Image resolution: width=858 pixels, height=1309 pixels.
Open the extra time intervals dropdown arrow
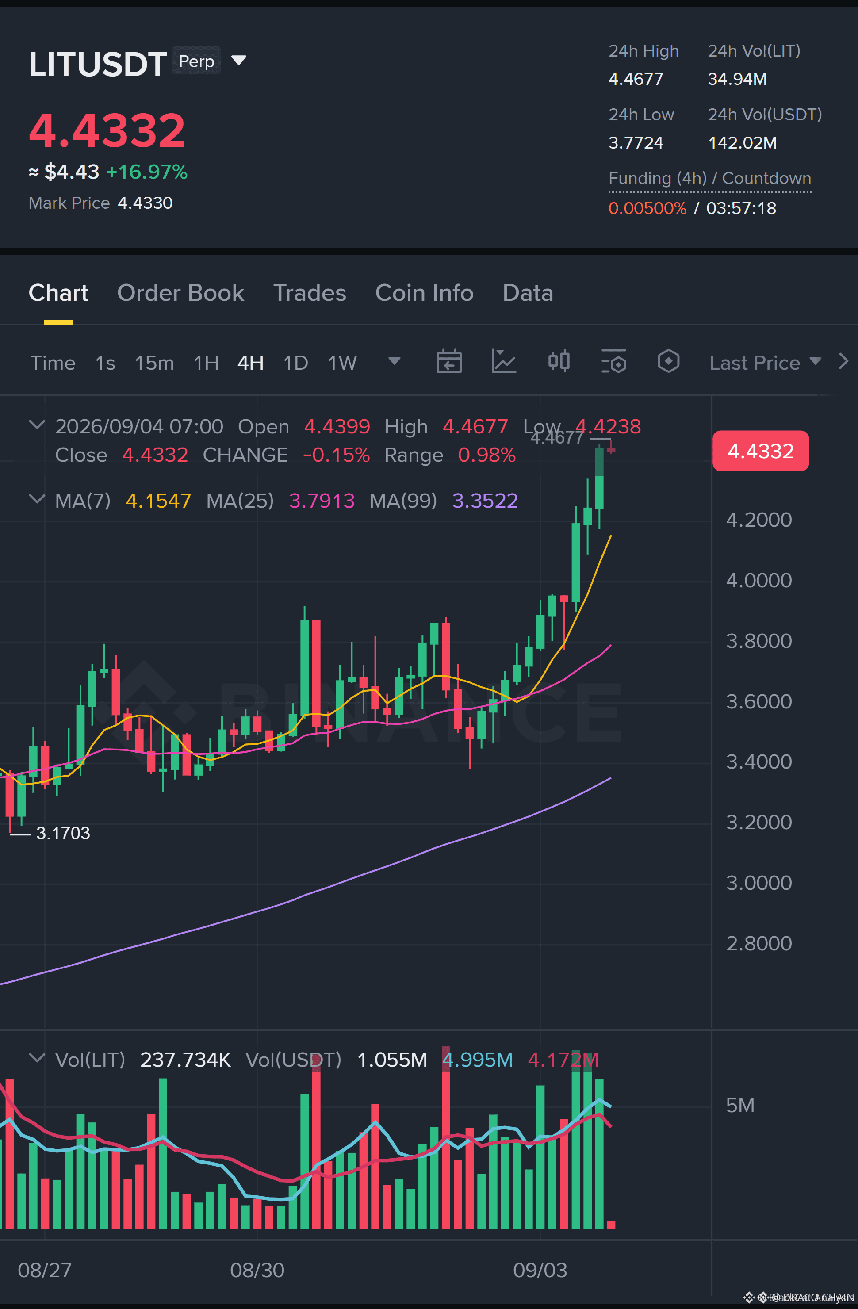pos(395,361)
